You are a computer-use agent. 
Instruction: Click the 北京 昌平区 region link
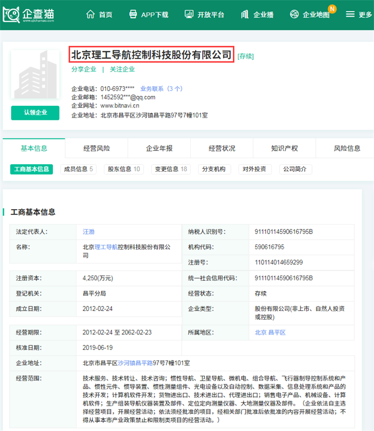click(x=270, y=332)
